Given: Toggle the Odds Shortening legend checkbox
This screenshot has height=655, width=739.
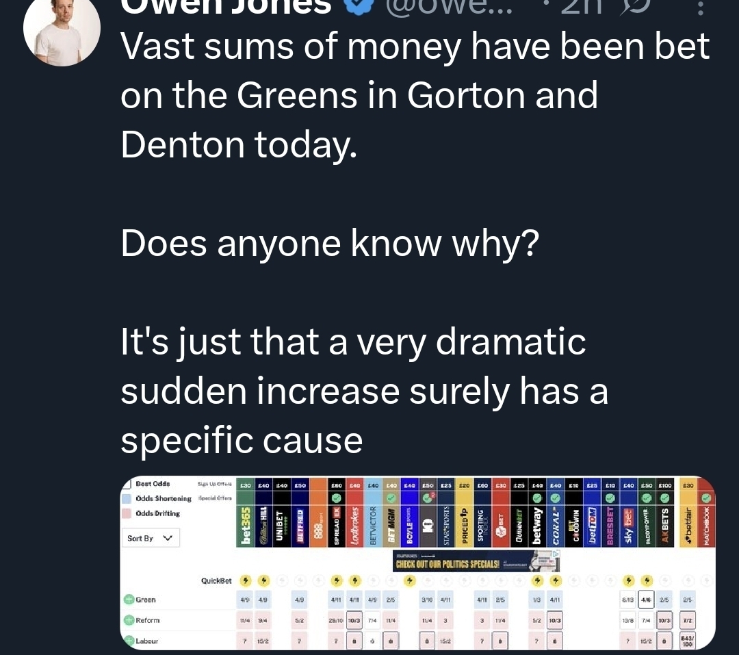Looking at the screenshot, I should click(127, 498).
